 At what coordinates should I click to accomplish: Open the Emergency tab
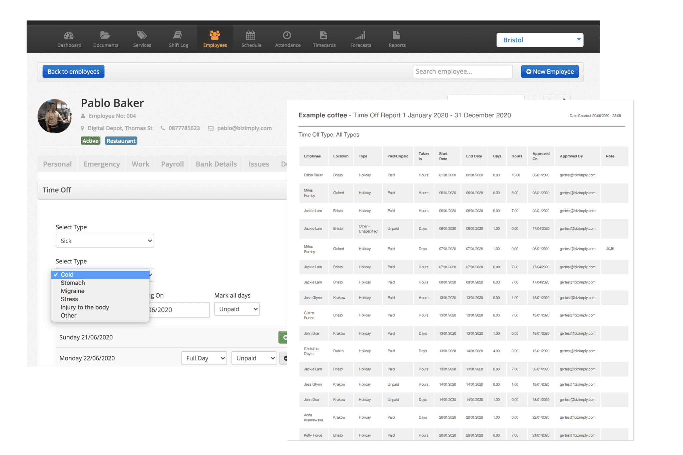[101, 164]
